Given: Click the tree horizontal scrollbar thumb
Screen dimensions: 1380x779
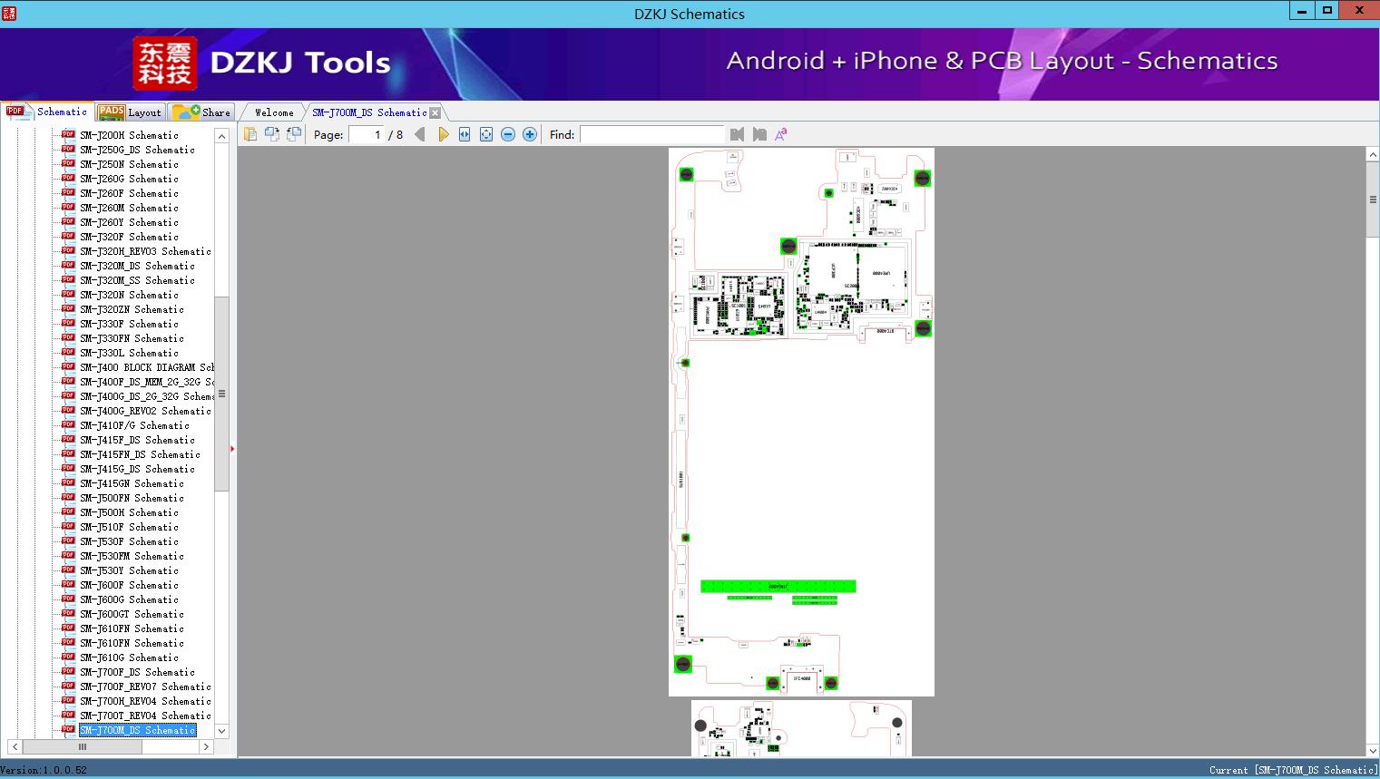Looking at the screenshot, I should point(83,746).
